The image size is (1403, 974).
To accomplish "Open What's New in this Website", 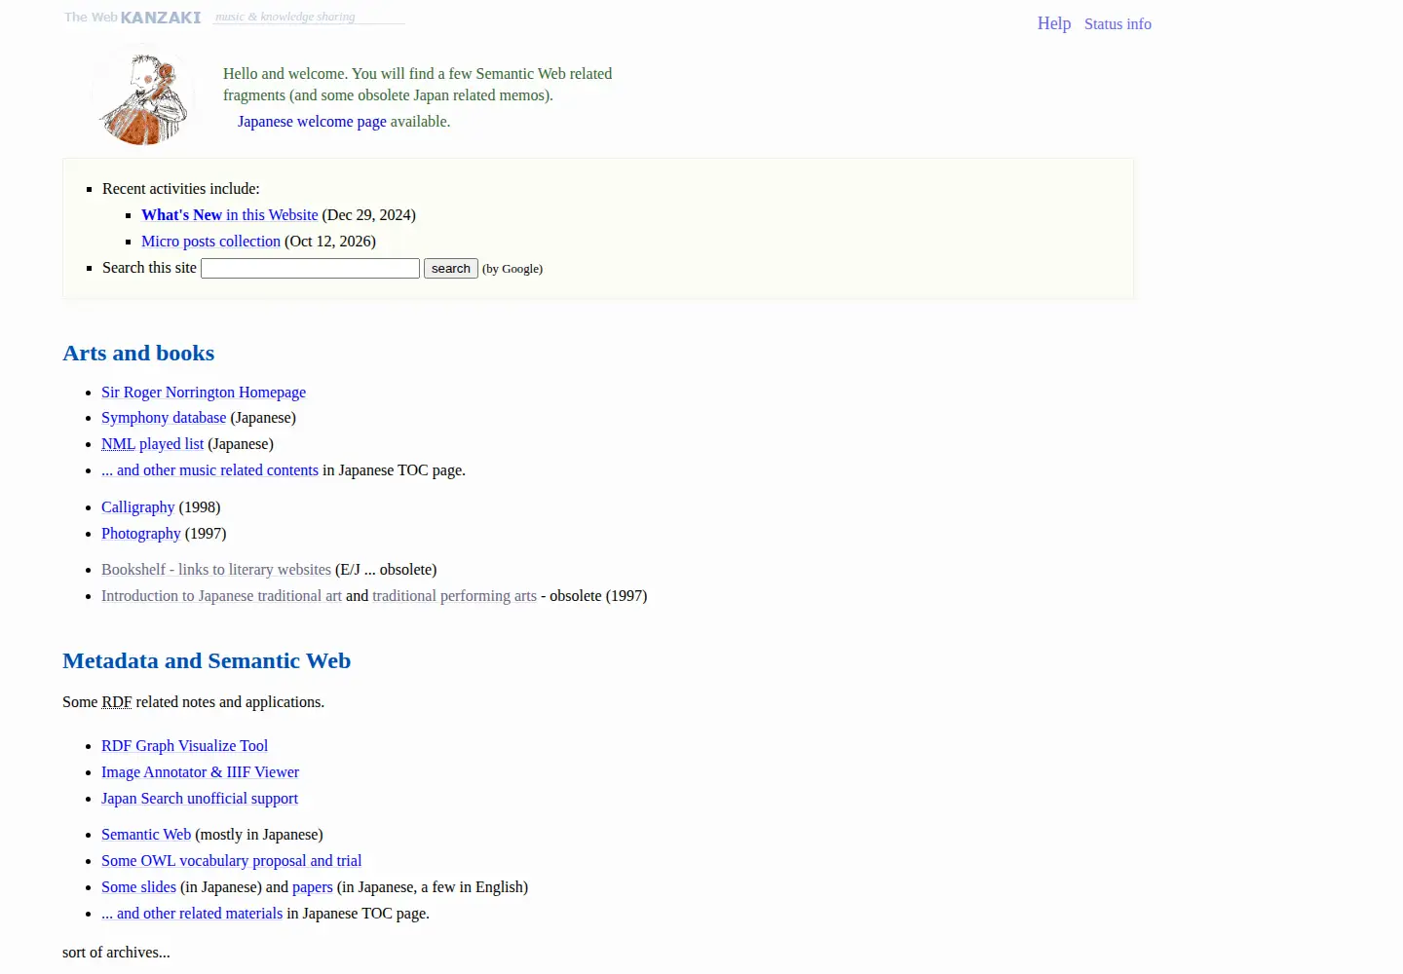I will click(230, 215).
